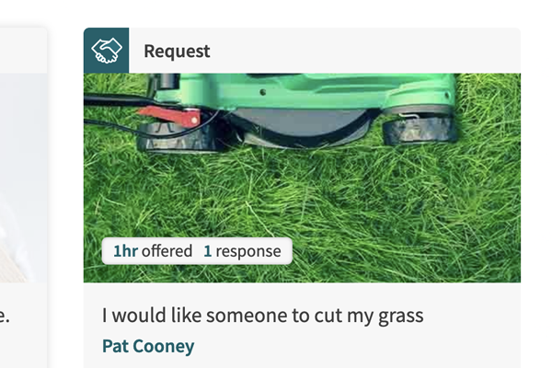
Task: Click the gray Request card header bar
Action: point(302,51)
